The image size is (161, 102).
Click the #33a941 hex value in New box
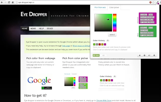pyautogui.click(x=144, y=28)
